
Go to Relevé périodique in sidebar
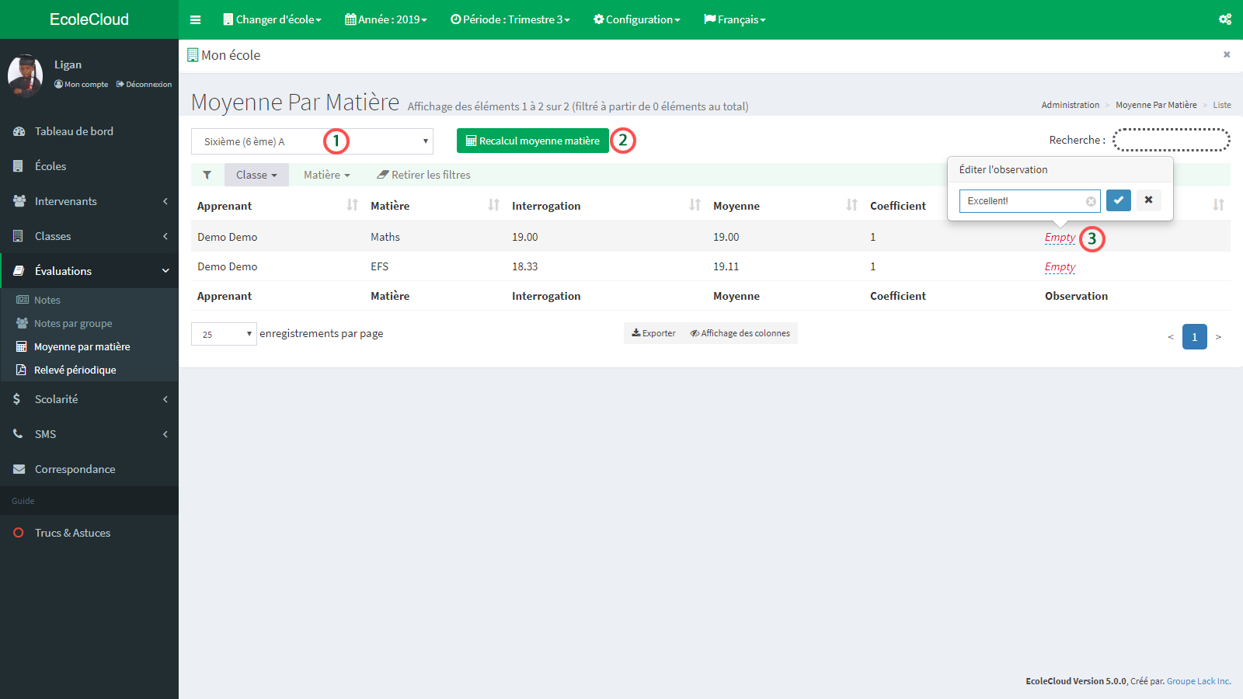pos(75,370)
